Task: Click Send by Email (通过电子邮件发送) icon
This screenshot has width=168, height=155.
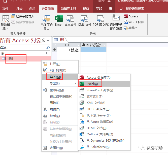Action: 116,22
